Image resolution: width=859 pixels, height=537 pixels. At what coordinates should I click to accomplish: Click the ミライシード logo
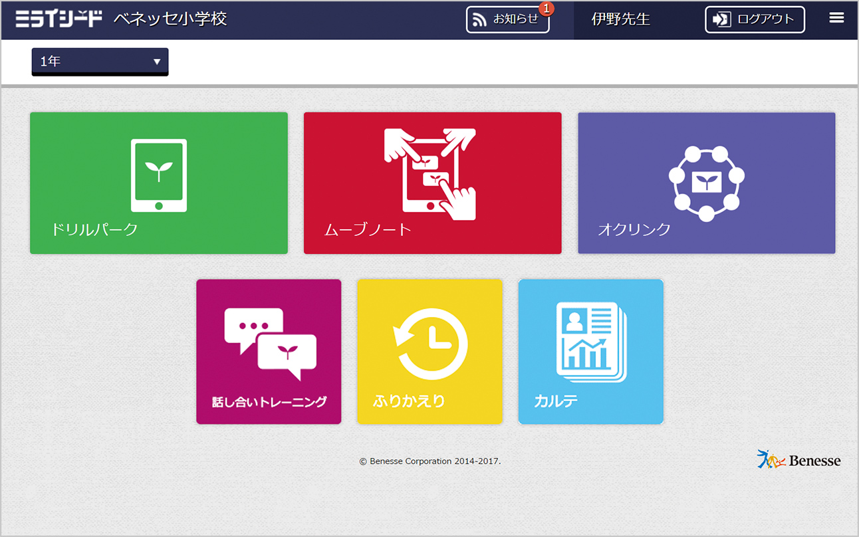pos(59,19)
